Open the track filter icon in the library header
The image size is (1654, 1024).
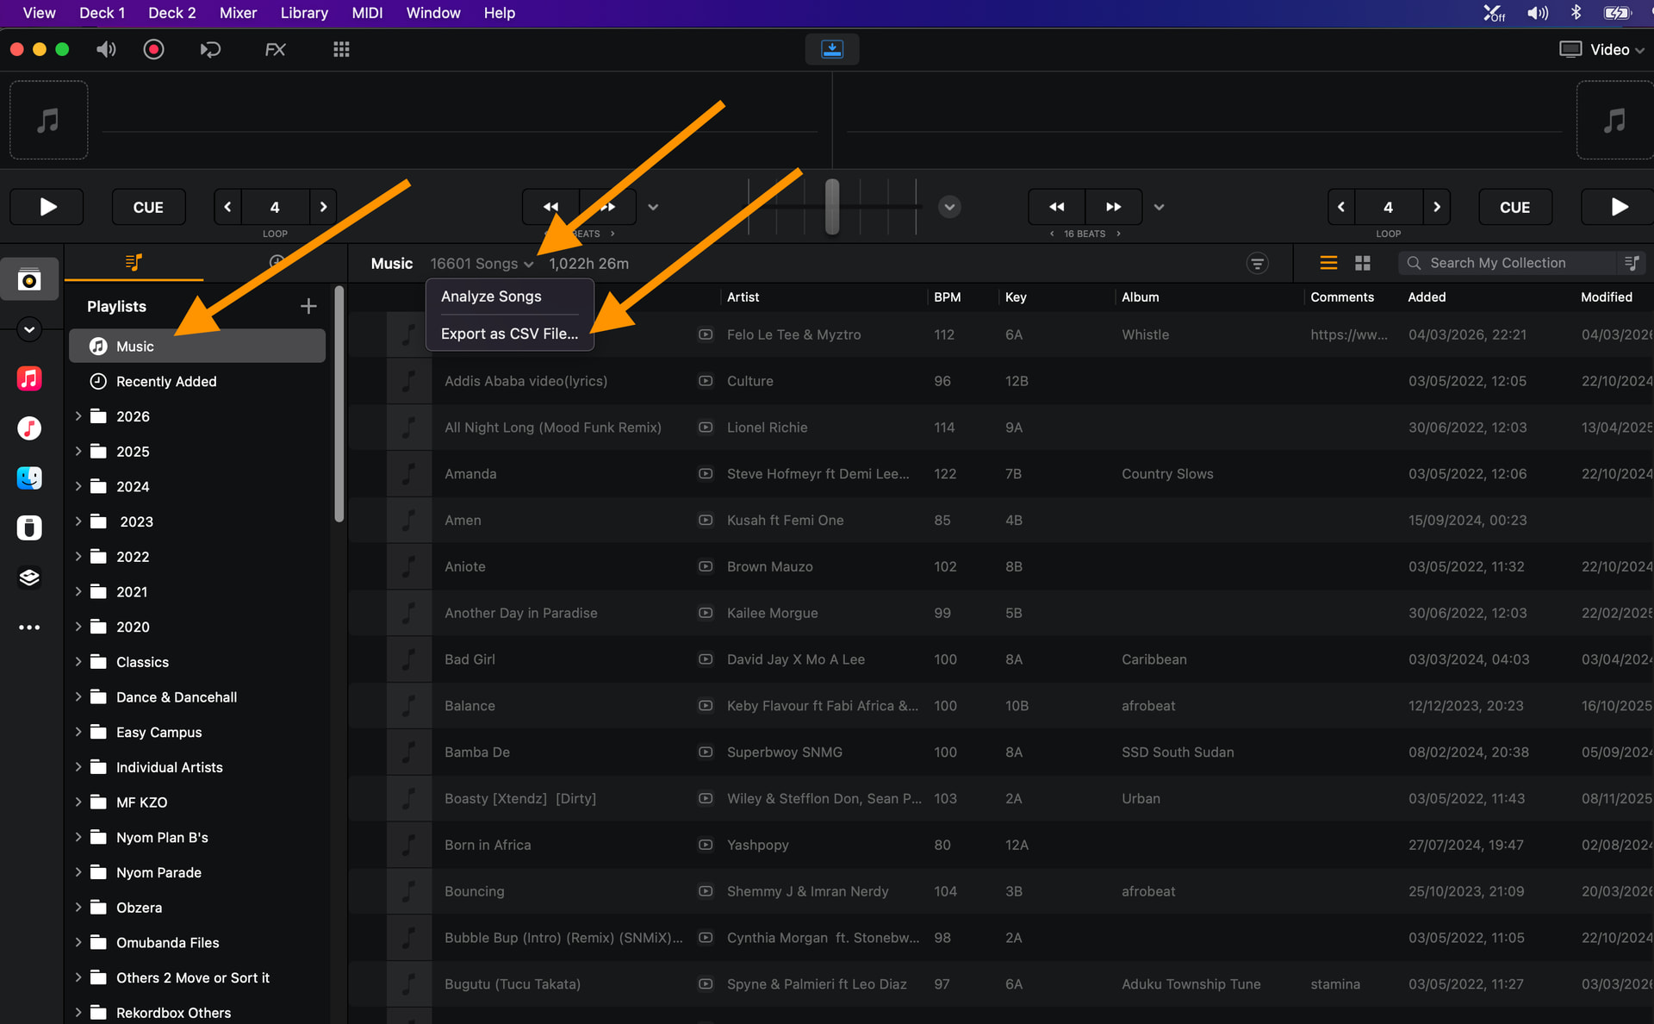[1257, 263]
